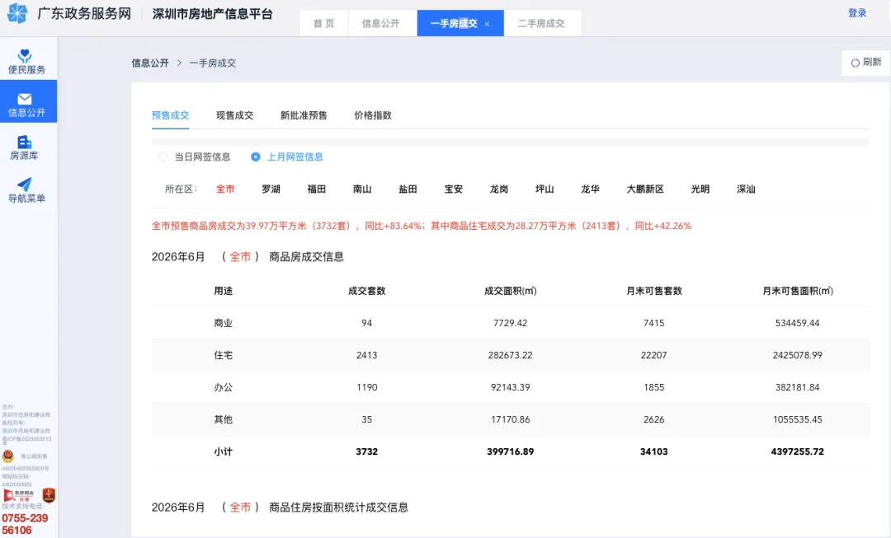Click the 成交套数 column header
Screen dimensions: 891x538
point(366,291)
